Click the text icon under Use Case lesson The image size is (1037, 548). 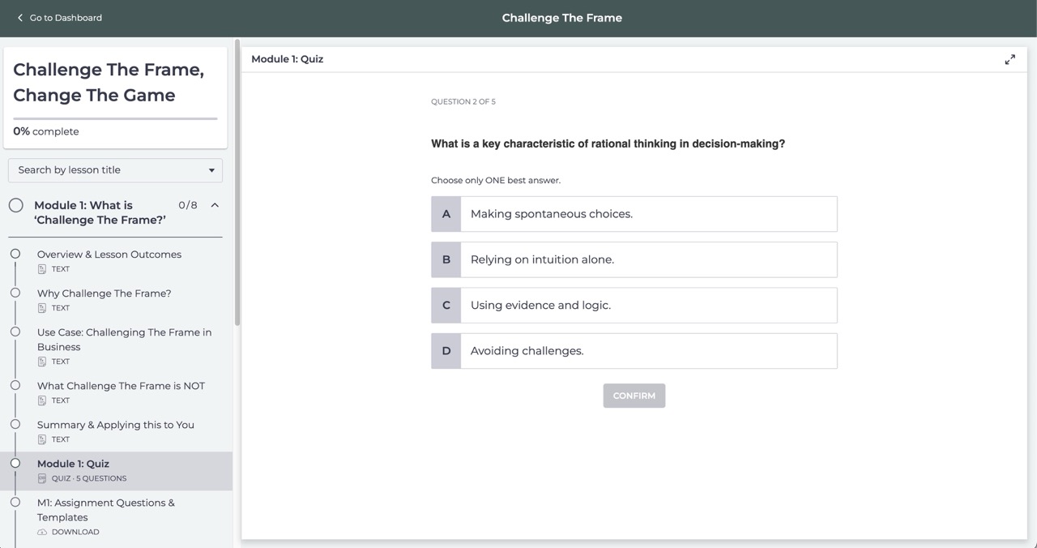42,362
